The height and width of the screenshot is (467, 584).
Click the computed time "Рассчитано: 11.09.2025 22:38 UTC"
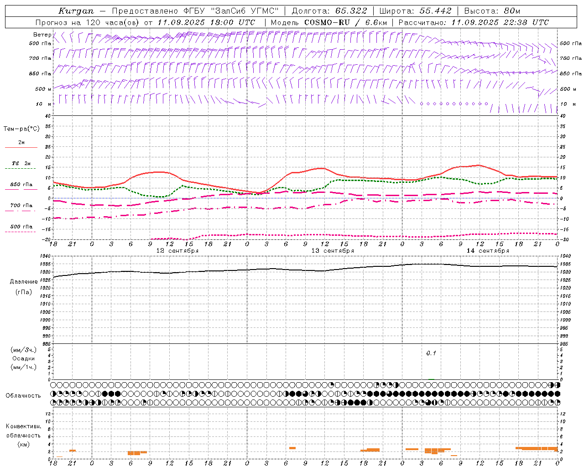[474, 22]
